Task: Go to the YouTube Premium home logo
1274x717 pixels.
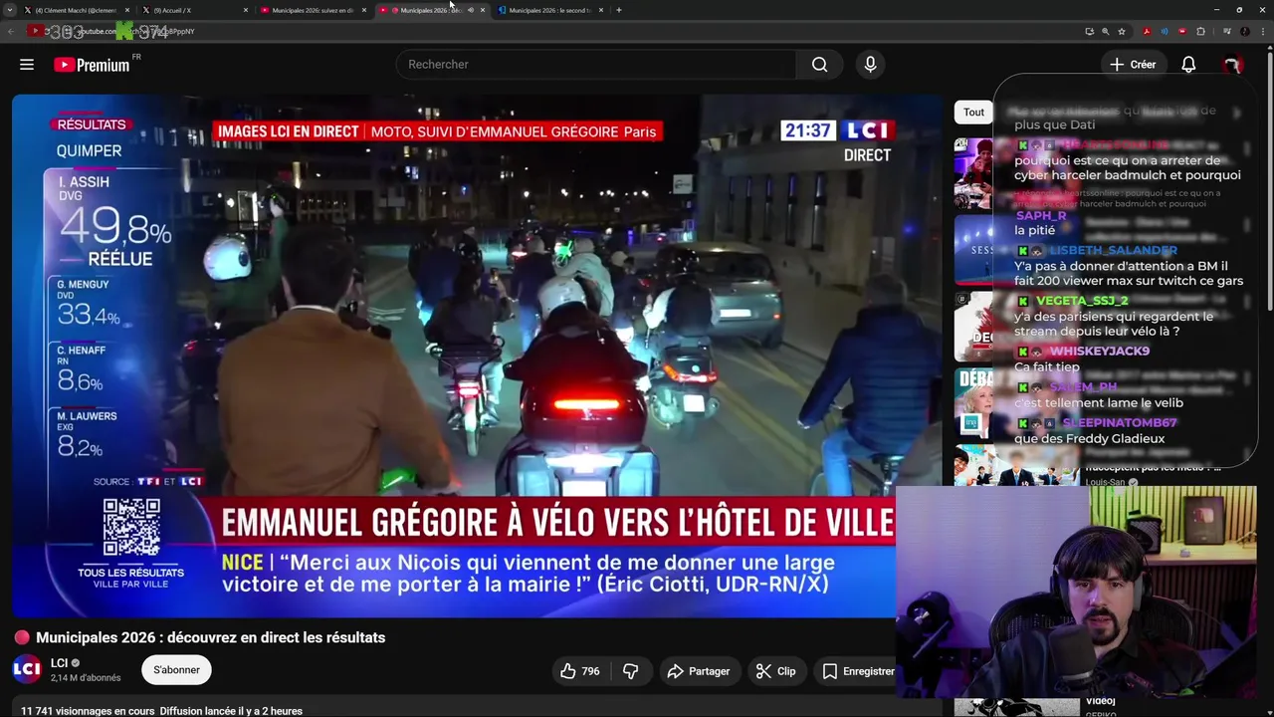Action: tap(92, 65)
